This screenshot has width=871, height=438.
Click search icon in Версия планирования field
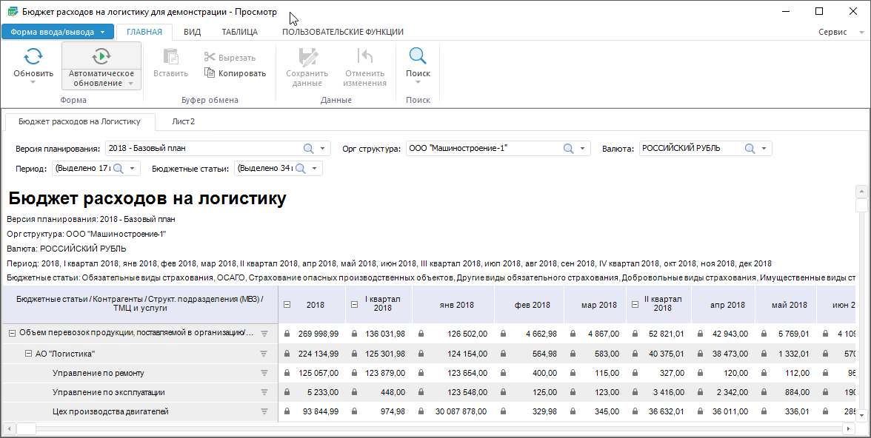pyautogui.click(x=309, y=149)
